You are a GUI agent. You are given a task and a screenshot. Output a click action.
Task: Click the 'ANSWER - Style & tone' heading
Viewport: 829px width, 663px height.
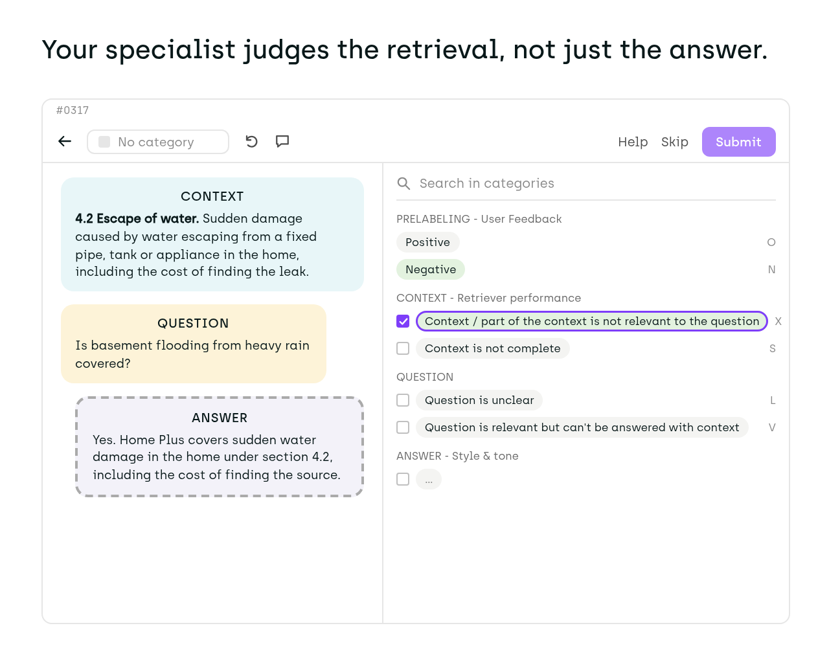tap(457, 456)
